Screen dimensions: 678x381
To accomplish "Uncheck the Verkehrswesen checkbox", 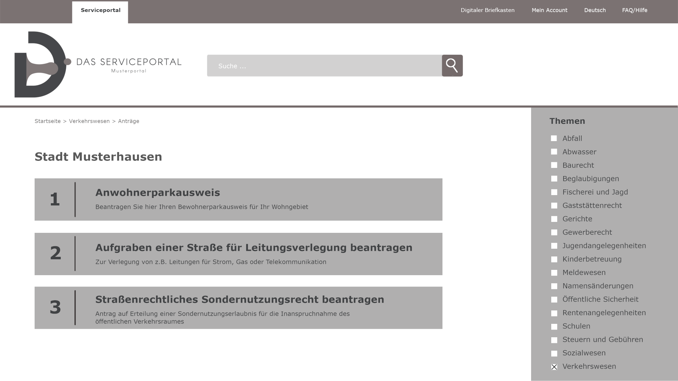I will click(x=554, y=367).
